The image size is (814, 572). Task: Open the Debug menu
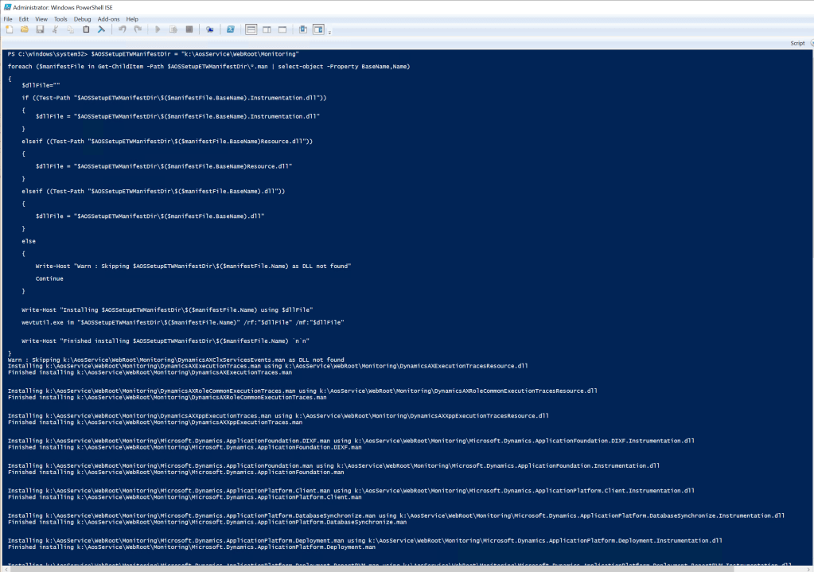[x=82, y=18]
